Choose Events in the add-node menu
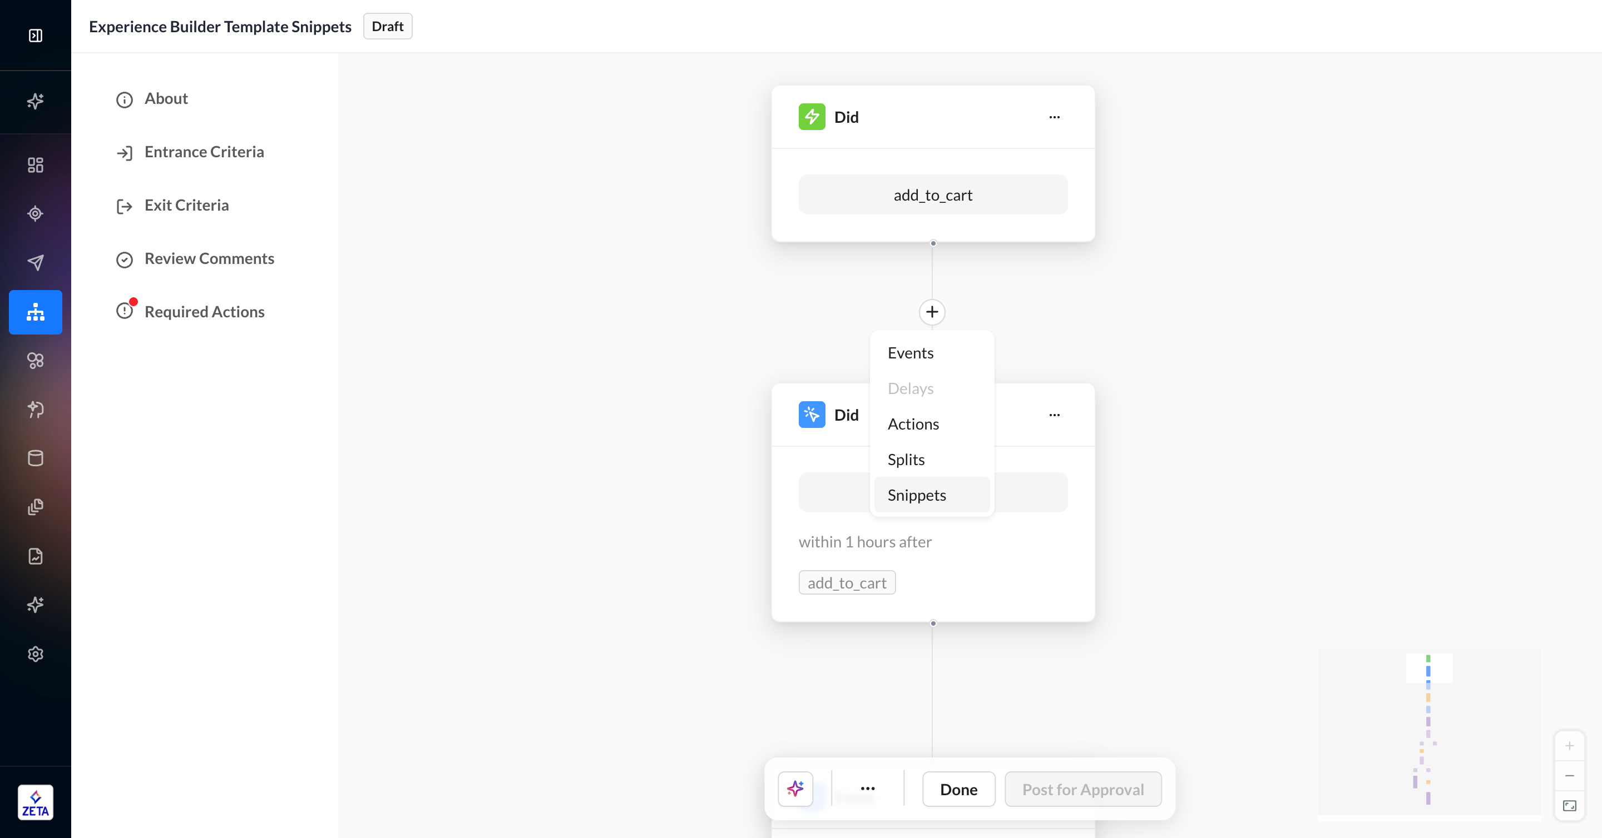 tap(910, 353)
